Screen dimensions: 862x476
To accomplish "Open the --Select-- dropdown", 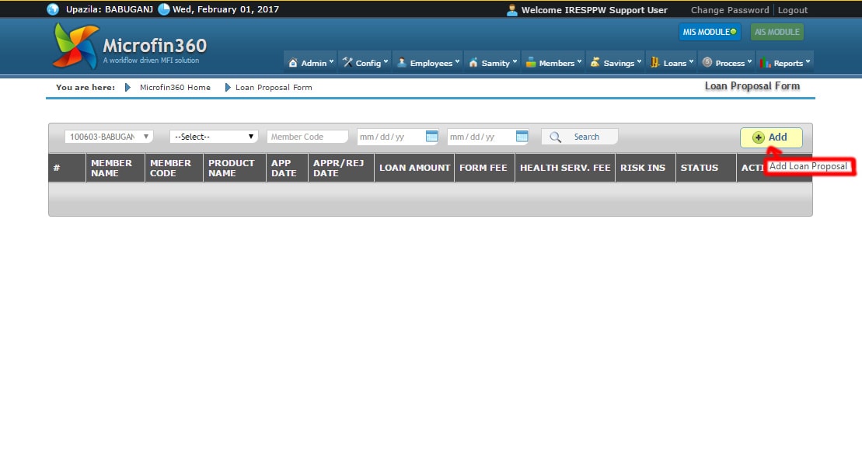I will pyautogui.click(x=214, y=137).
